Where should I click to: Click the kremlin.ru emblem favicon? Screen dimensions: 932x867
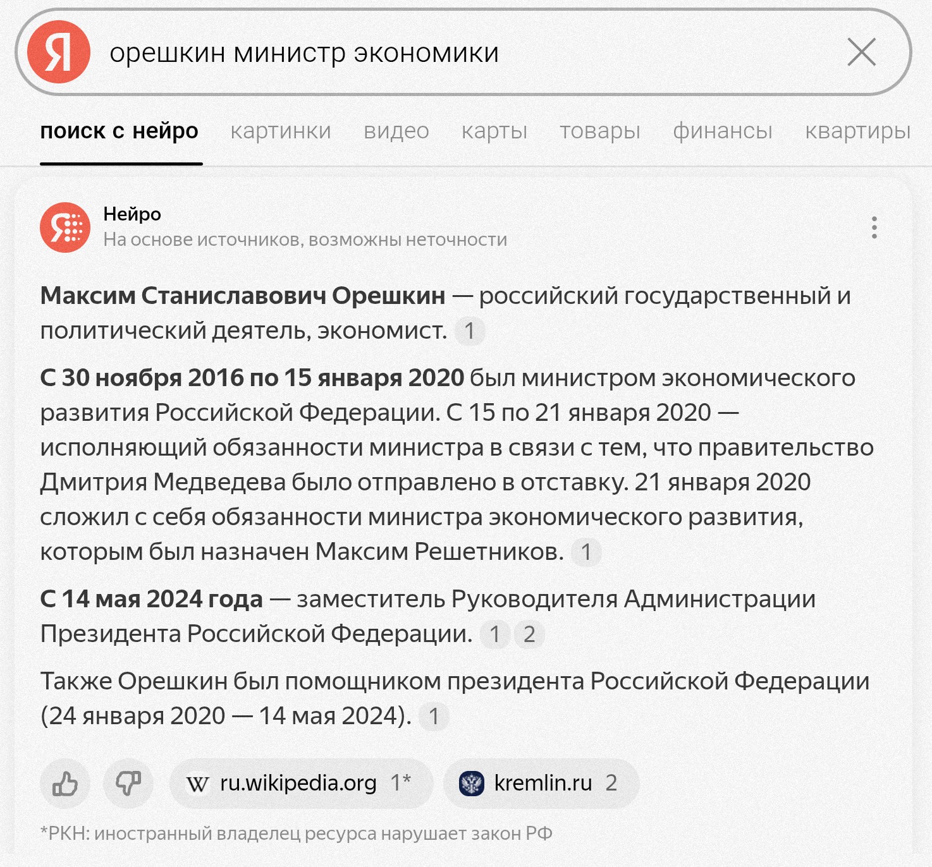[x=472, y=784]
